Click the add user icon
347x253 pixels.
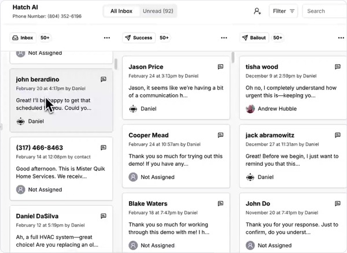(257, 11)
